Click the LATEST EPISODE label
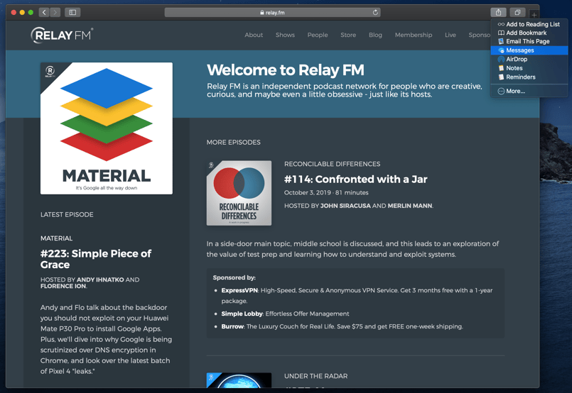Viewport: 572px width, 393px height. tap(67, 214)
